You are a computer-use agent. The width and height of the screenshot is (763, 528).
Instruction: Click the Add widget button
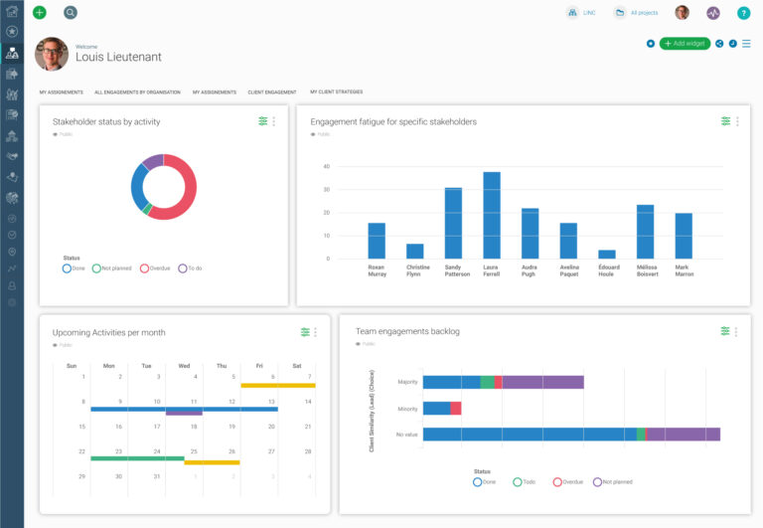pos(685,44)
